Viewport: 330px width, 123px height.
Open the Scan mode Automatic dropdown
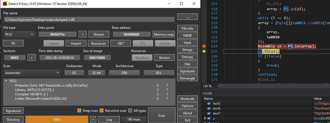click(32, 73)
